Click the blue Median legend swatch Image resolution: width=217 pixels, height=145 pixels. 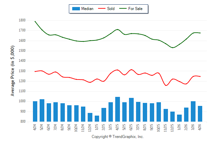76,9
